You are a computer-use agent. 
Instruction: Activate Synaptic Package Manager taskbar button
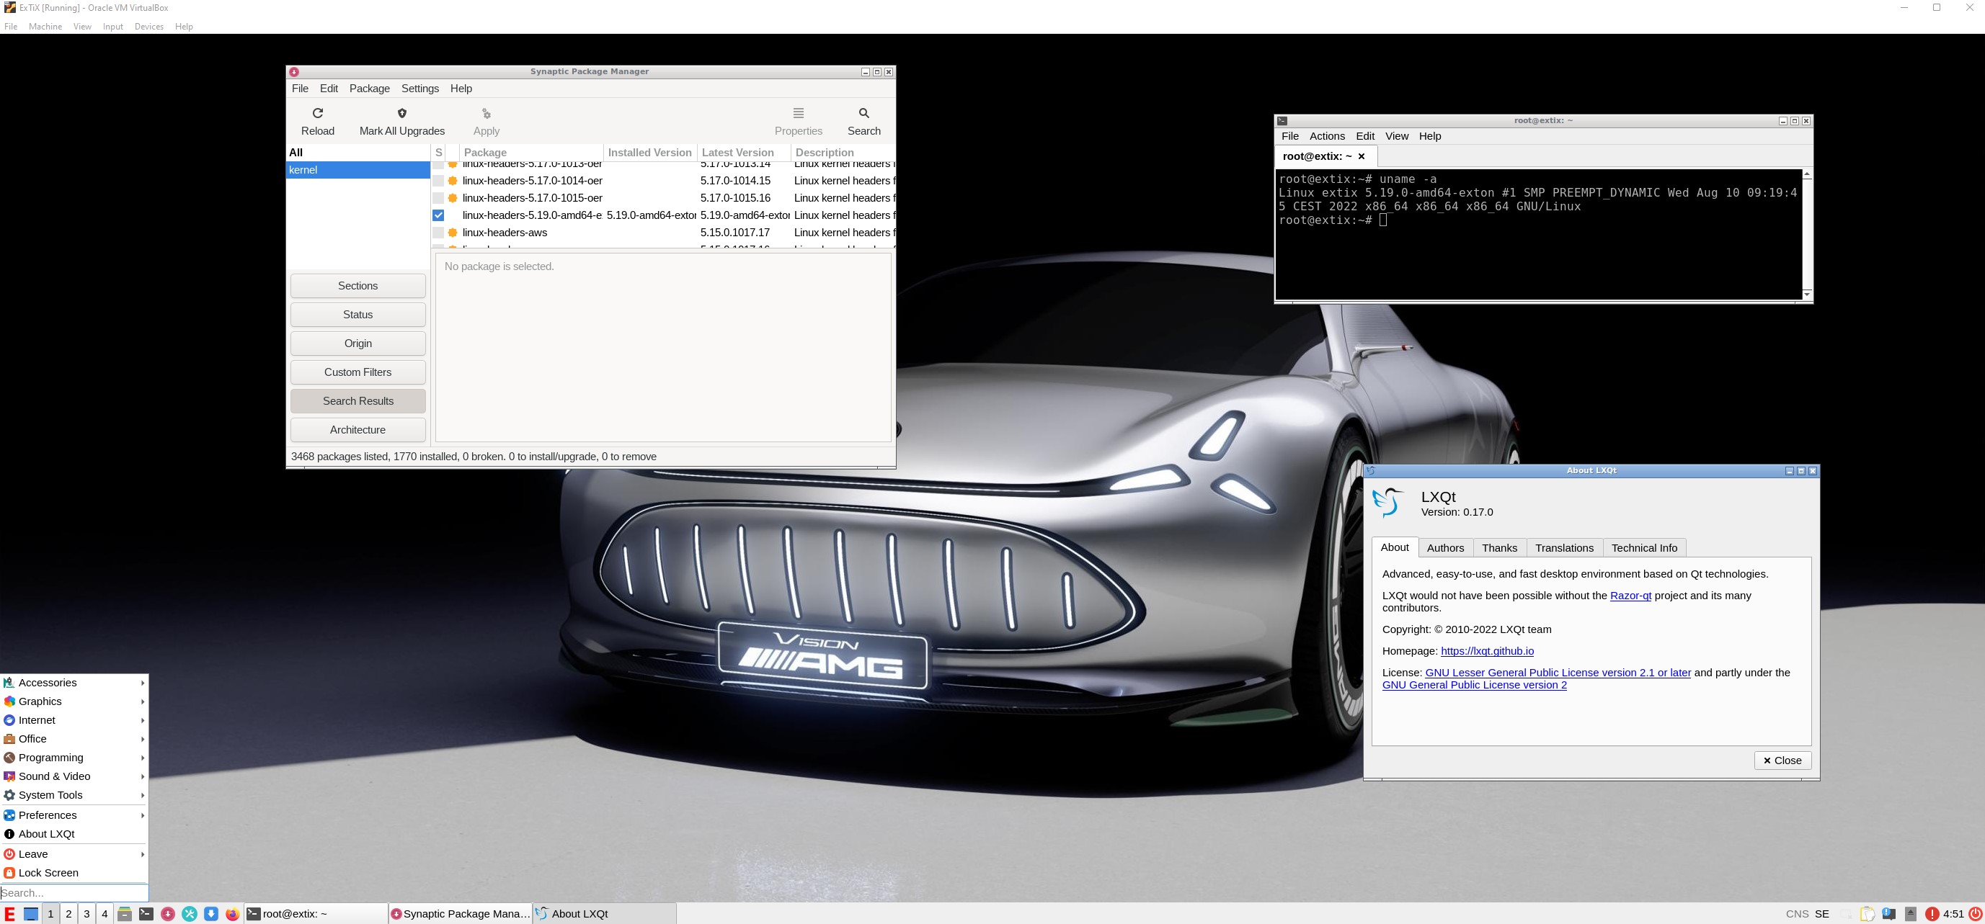tap(460, 914)
